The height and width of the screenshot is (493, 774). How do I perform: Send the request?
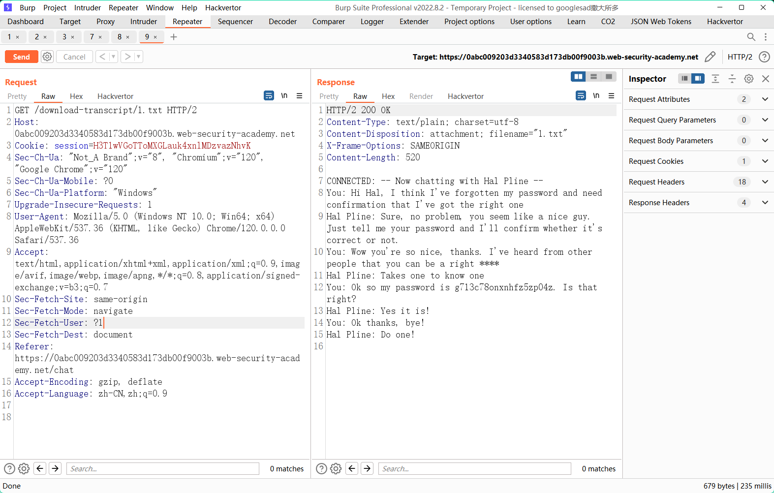click(x=21, y=57)
